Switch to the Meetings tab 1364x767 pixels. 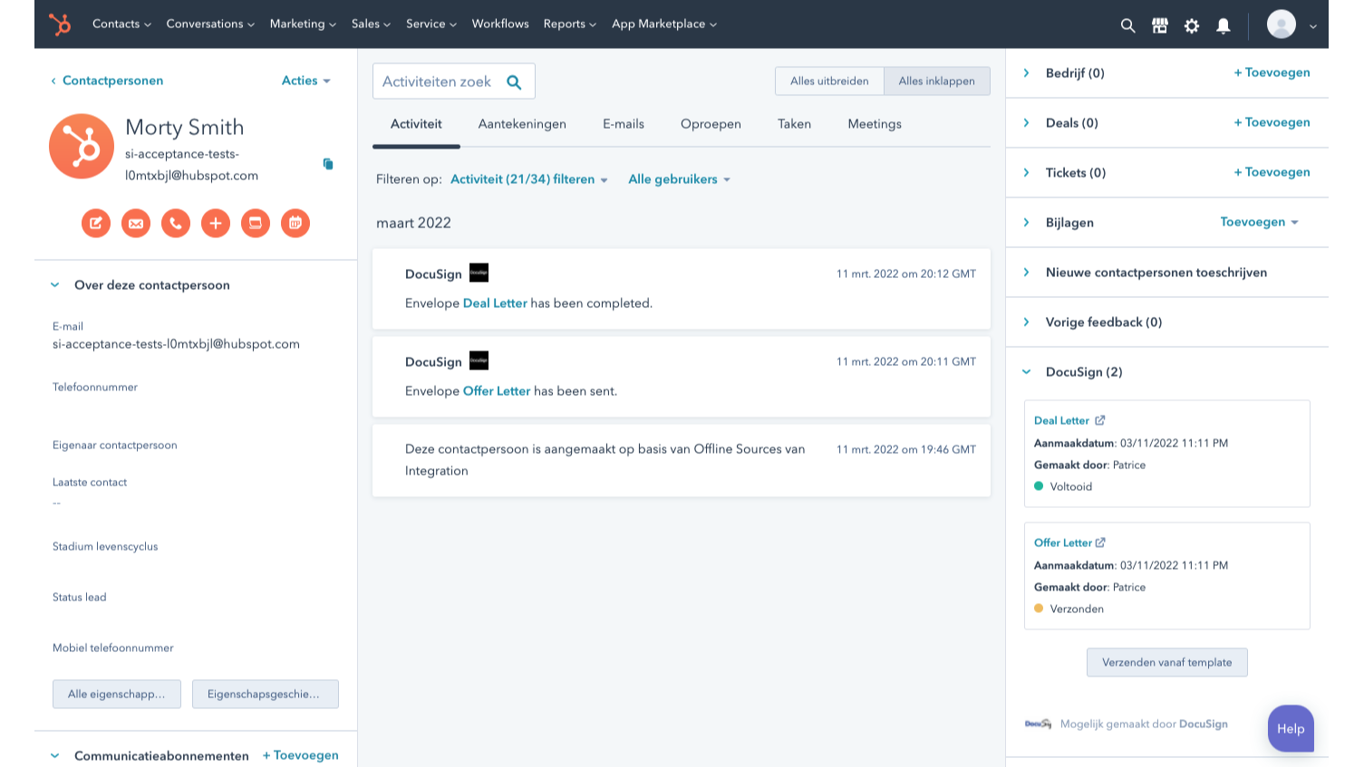[x=875, y=124]
